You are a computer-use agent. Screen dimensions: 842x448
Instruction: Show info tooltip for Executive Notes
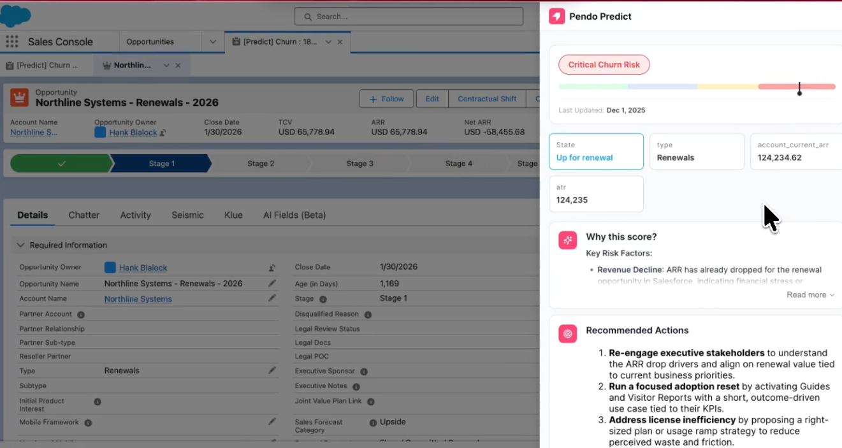tap(356, 387)
